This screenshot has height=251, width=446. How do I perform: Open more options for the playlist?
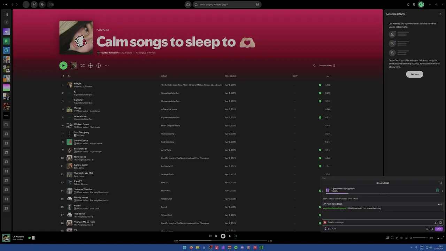(x=107, y=66)
